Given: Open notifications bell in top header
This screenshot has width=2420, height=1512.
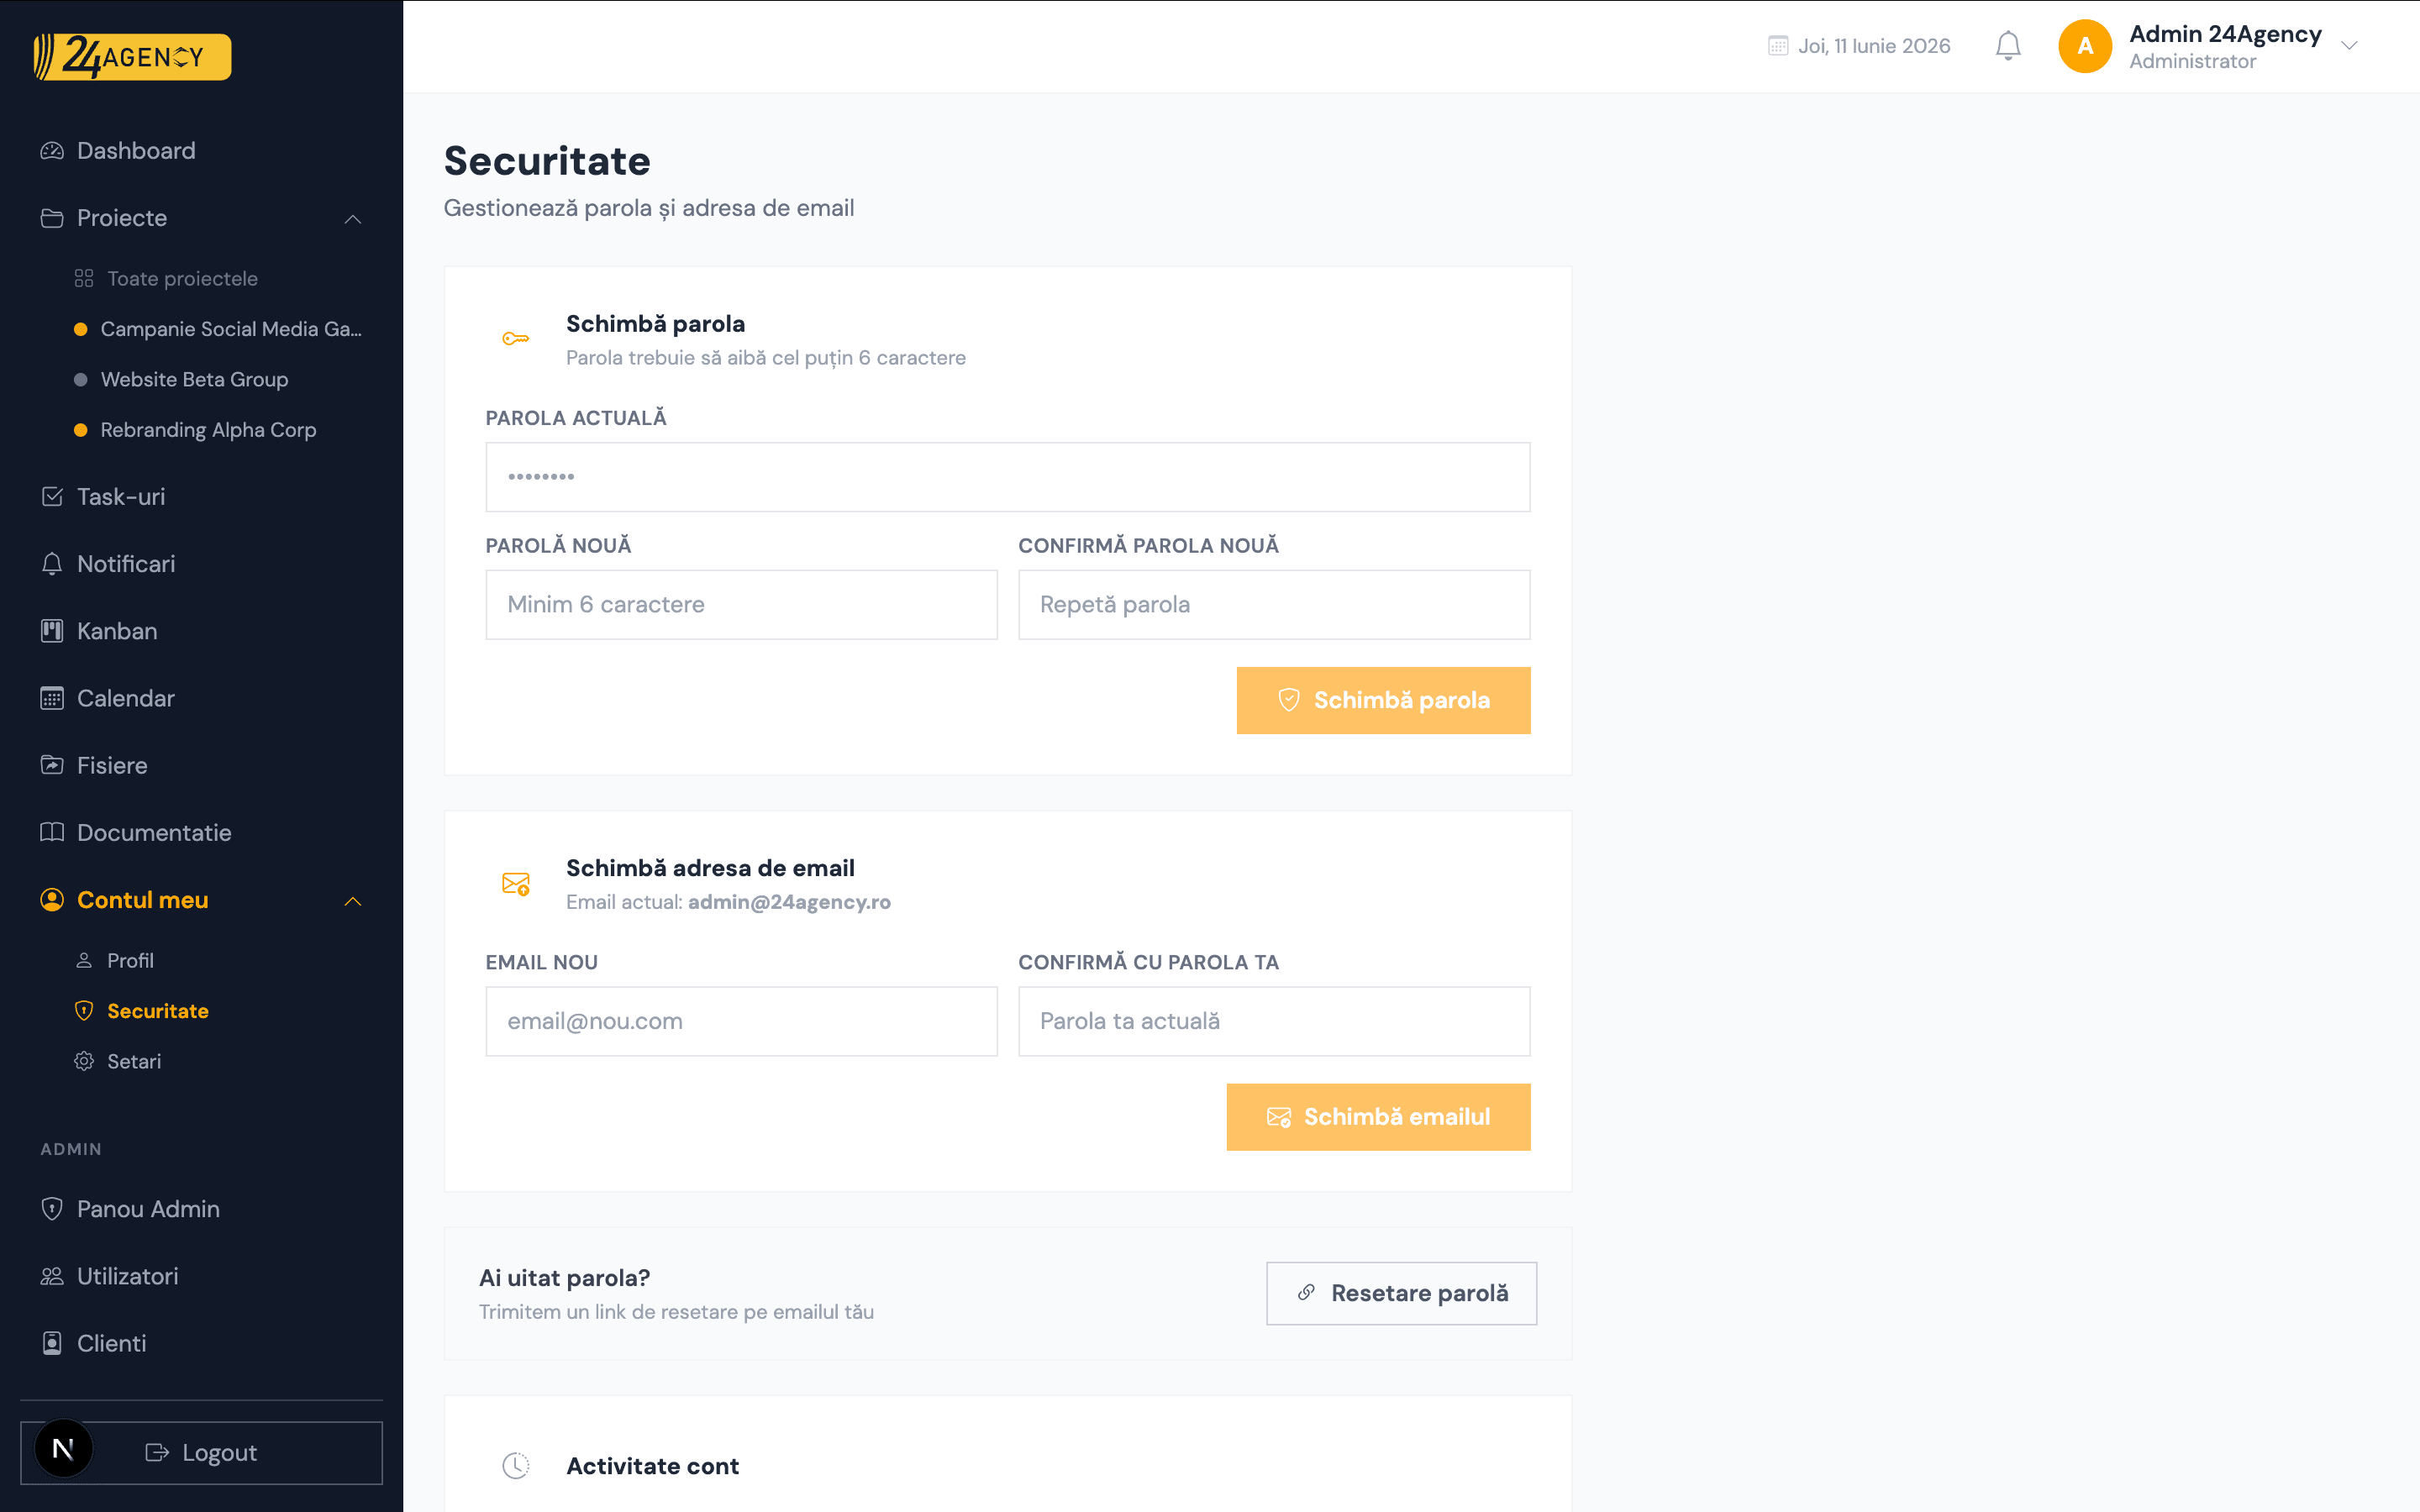Looking at the screenshot, I should click(2008, 46).
